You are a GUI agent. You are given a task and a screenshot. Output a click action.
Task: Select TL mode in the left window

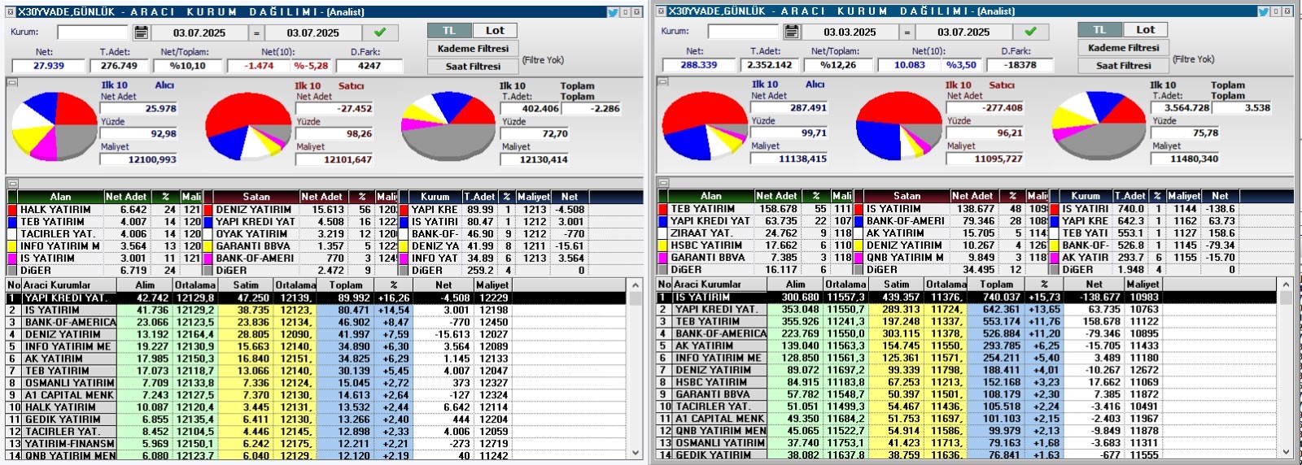click(449, 30)
